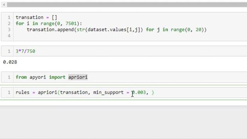Click '7501' in the range call
The width and height of the screenshot is (247, 139).
[x=71, y=24]
